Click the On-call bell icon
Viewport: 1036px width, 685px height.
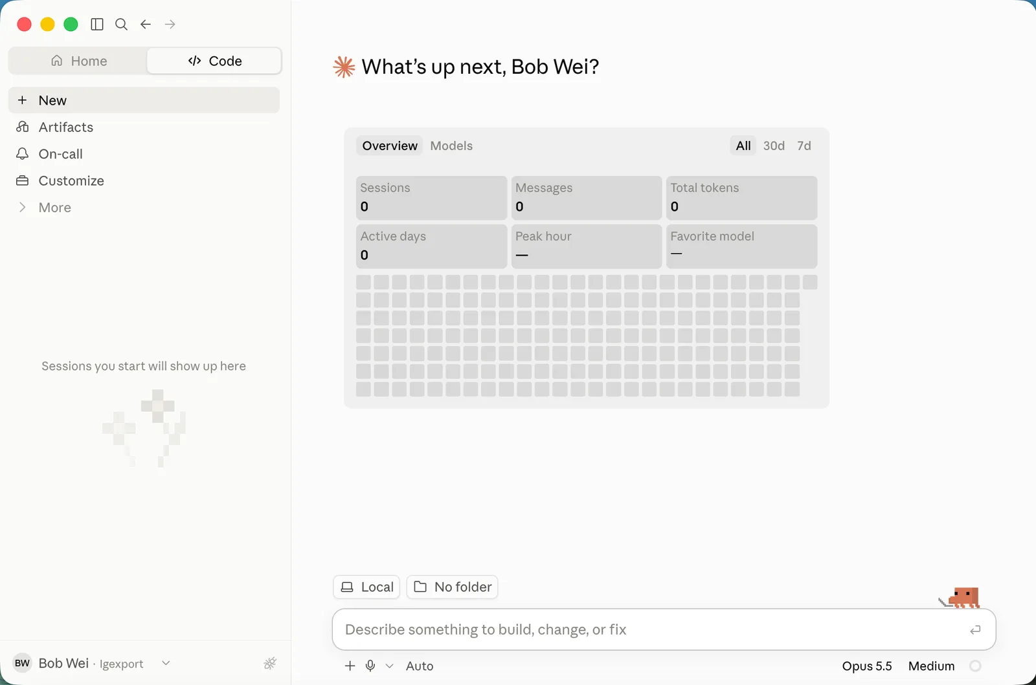pos(23,154)
